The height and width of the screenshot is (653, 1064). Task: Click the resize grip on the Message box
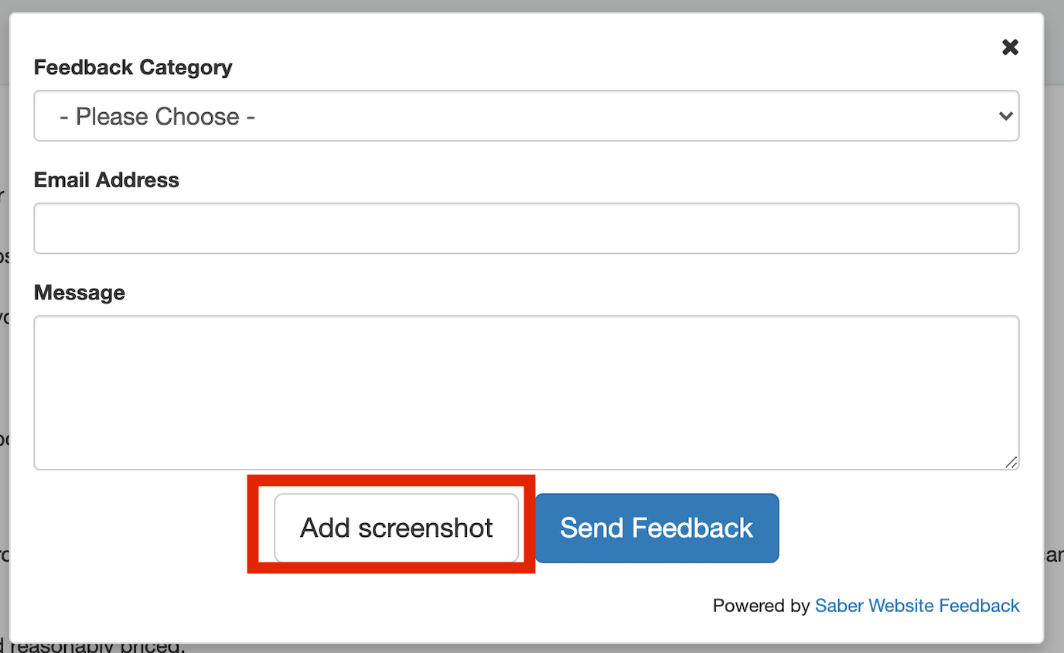click(x=1011, y=462)
